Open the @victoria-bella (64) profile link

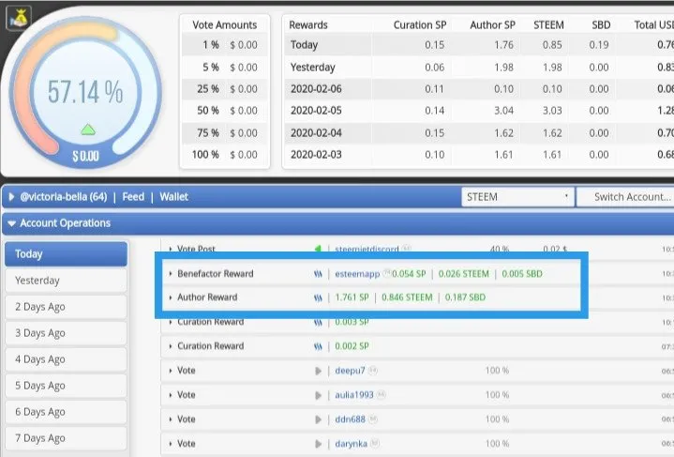pos(64,197)
